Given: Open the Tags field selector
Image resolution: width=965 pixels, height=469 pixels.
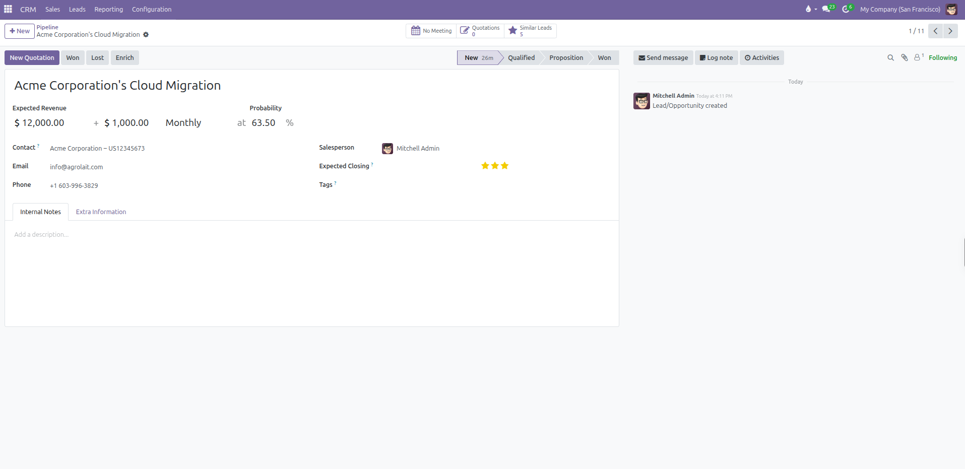Looking at the screenshot, I should coord(496,185).
